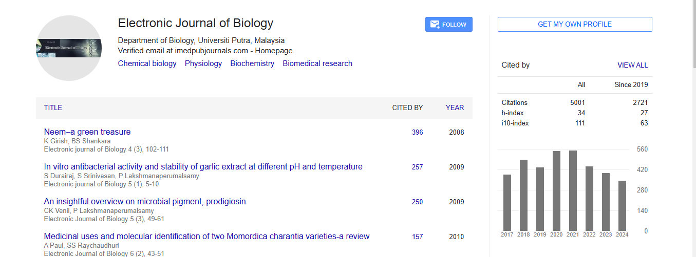Open the prodigiosin microbial pigment article
This screenshot has width=696, height=257.
[x=145, y=201]
